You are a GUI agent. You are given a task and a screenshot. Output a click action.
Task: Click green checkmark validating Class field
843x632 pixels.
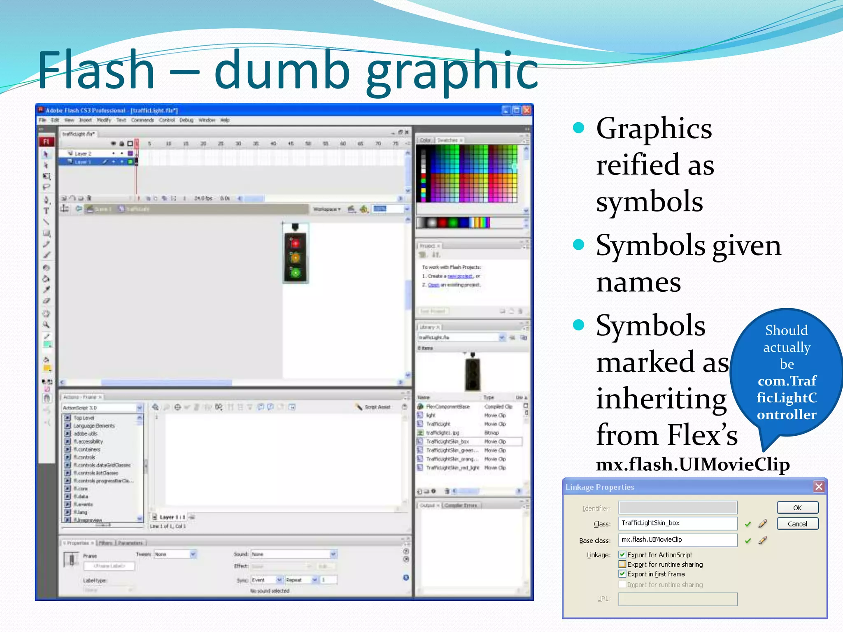pyautogui.click(x=748, y=524)
